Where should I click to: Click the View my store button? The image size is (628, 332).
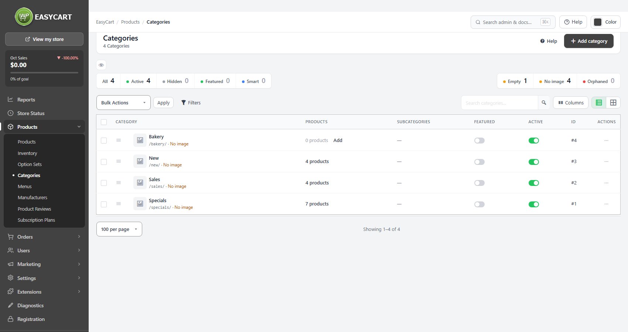[x=44, y=39]
